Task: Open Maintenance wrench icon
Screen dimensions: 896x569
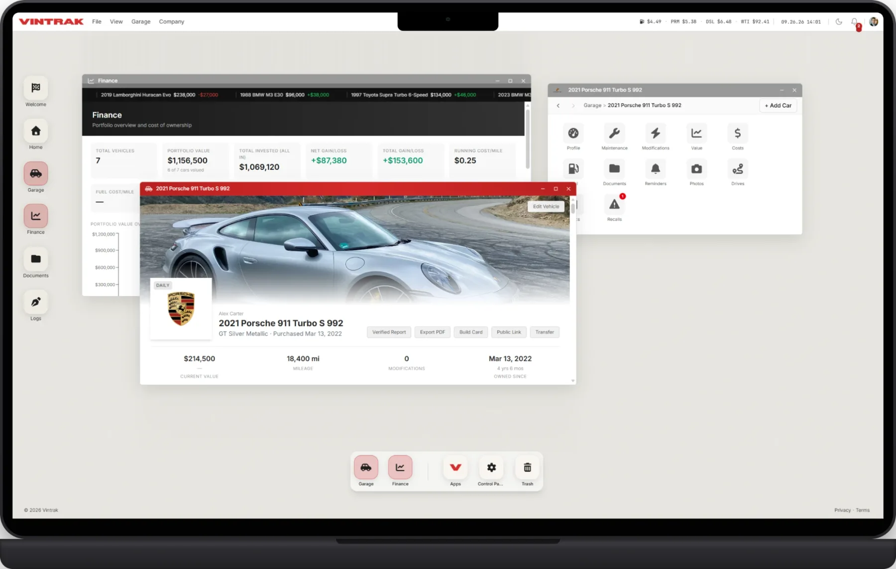Action: (x=614, y=133)
